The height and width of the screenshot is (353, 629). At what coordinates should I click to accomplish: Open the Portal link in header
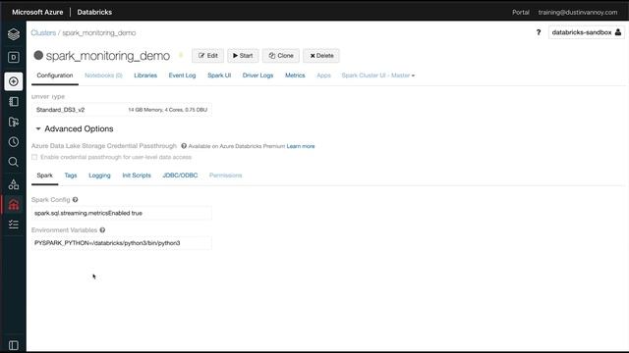[x=521, y=13]
